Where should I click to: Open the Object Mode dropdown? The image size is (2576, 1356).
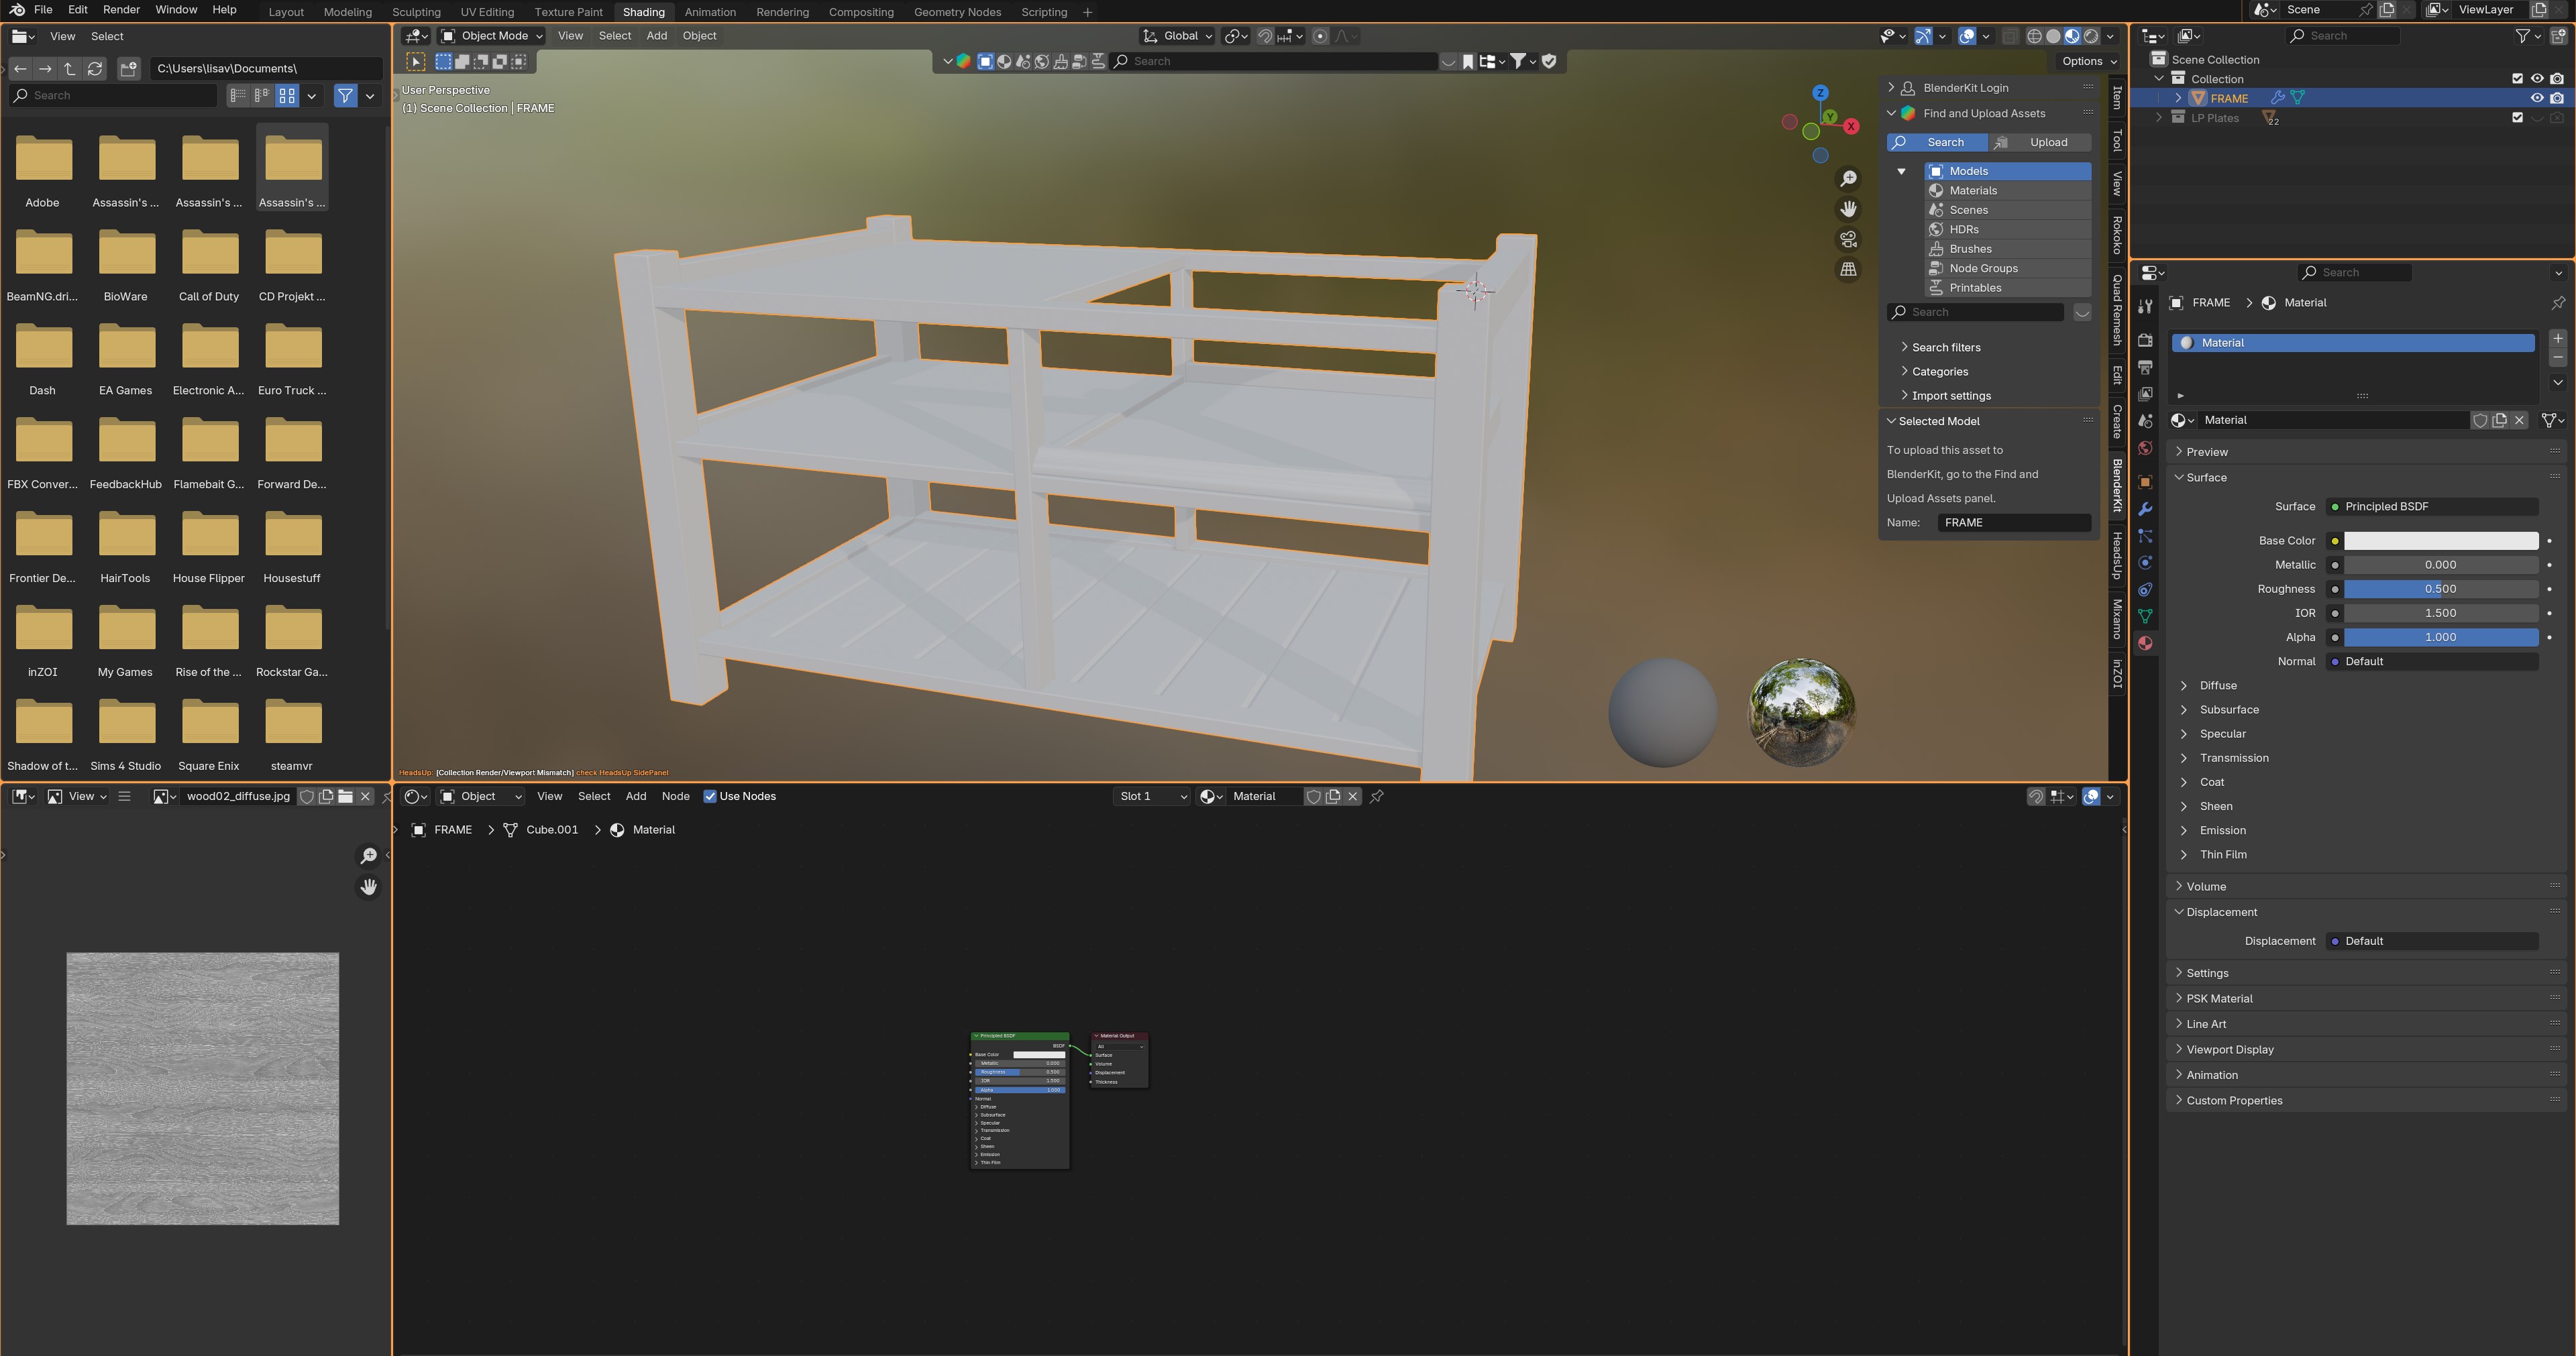pyautogui.click(x=492, y=36)
